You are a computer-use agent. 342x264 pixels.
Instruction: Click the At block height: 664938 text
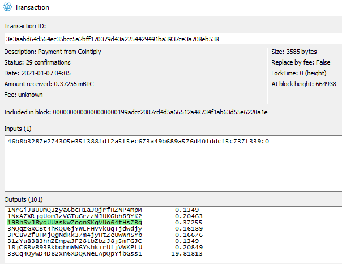pos(303,84)
